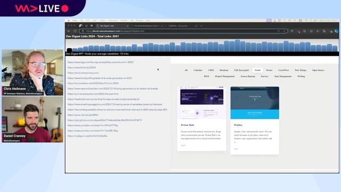Select the Local First category filter
Image resolution: width=341 pixels, height=192 pixels.
click(x=283, y=70)
